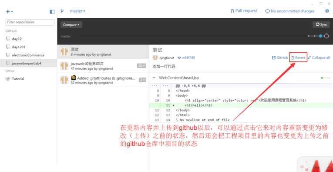Open the commit on GitHub
Screen dimensions: 333x172
[x=280, y=58]
